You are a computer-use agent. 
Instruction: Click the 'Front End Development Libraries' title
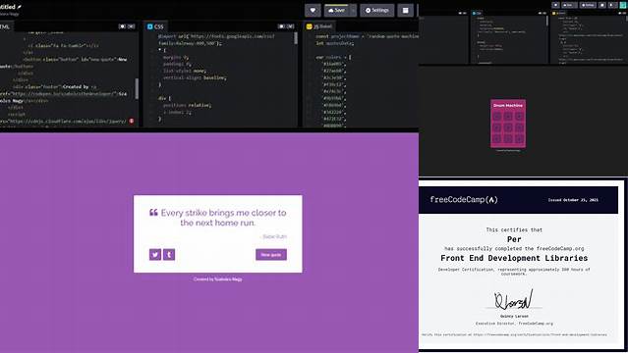[514, 258]
